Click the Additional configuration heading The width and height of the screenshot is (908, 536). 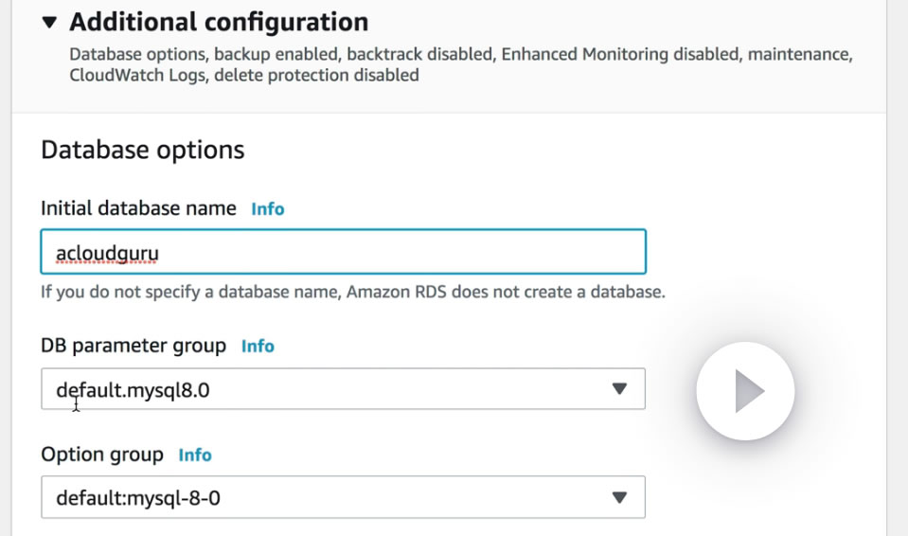(x=219, y=22)
